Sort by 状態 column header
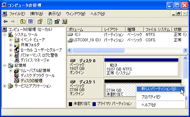This screenshot has width=190, height=117. pos(180,29)
